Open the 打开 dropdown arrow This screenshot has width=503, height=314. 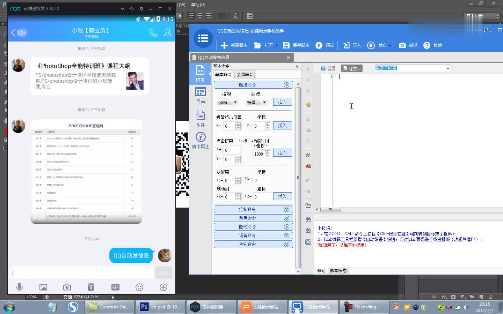[x=276, y=46]
